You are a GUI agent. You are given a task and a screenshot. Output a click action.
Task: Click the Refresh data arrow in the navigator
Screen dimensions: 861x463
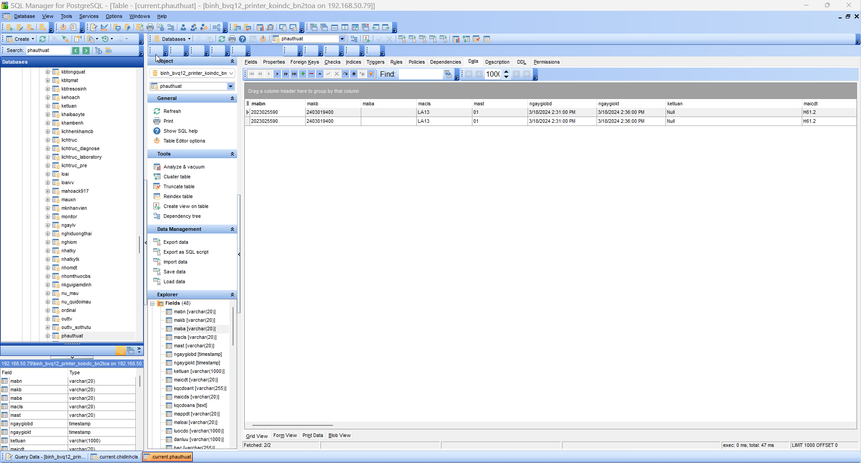coord(346,74)
